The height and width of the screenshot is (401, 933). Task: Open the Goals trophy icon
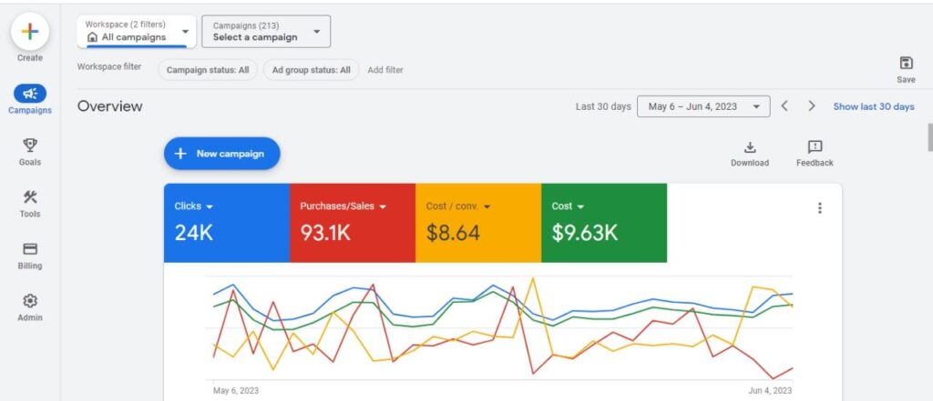click(30, 145)
